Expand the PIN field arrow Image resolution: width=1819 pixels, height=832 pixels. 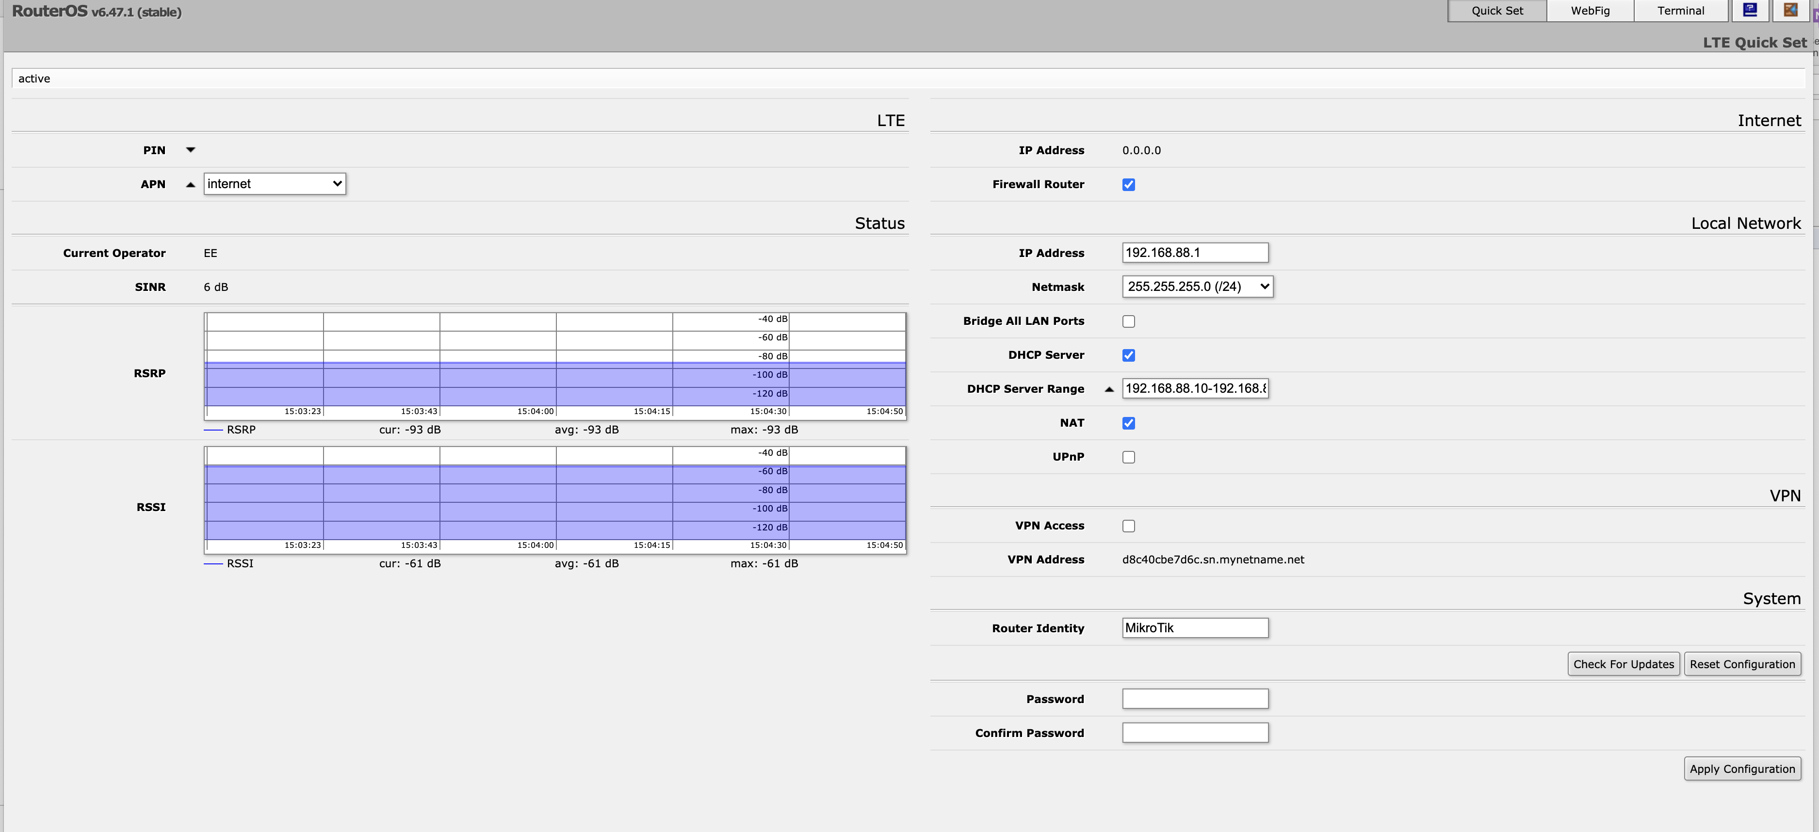pos(191,150)
